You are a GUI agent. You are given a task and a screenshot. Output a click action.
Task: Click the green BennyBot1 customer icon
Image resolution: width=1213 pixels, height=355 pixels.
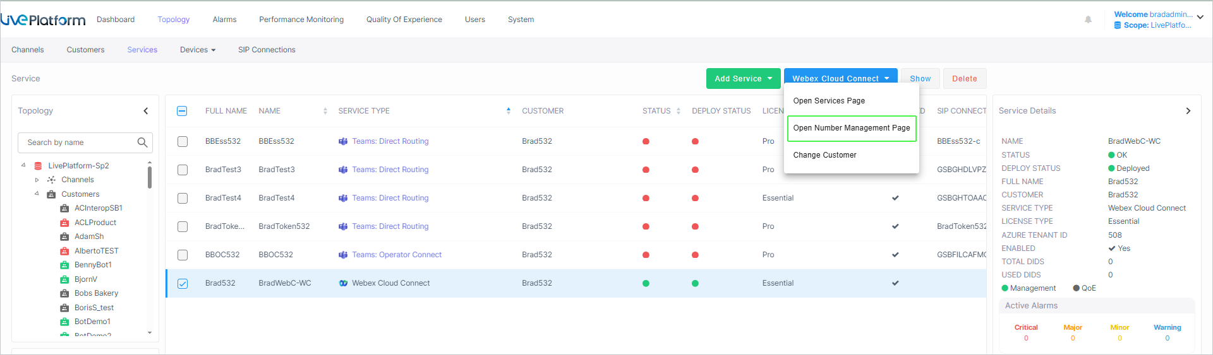[x=64, y=265]
